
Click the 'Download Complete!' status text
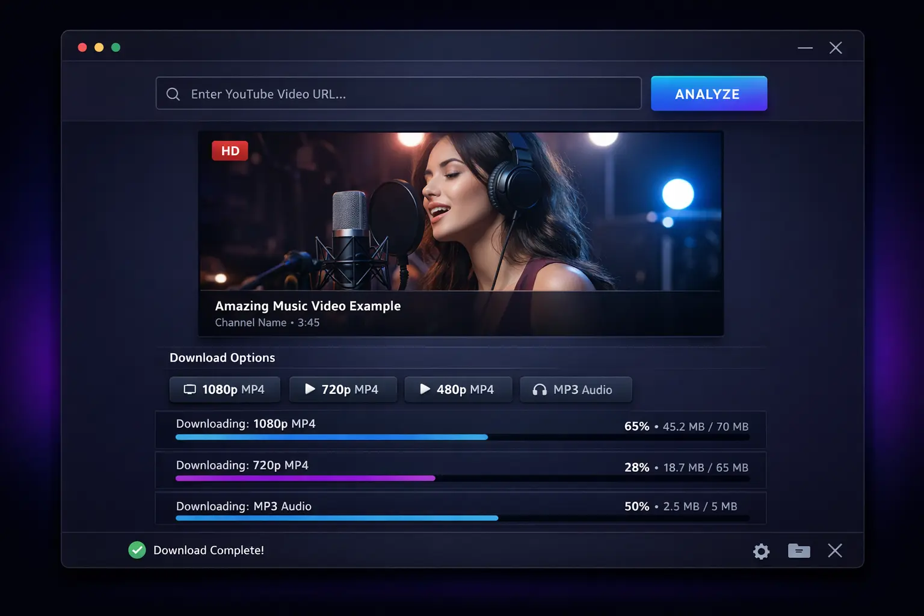[209, 550]
